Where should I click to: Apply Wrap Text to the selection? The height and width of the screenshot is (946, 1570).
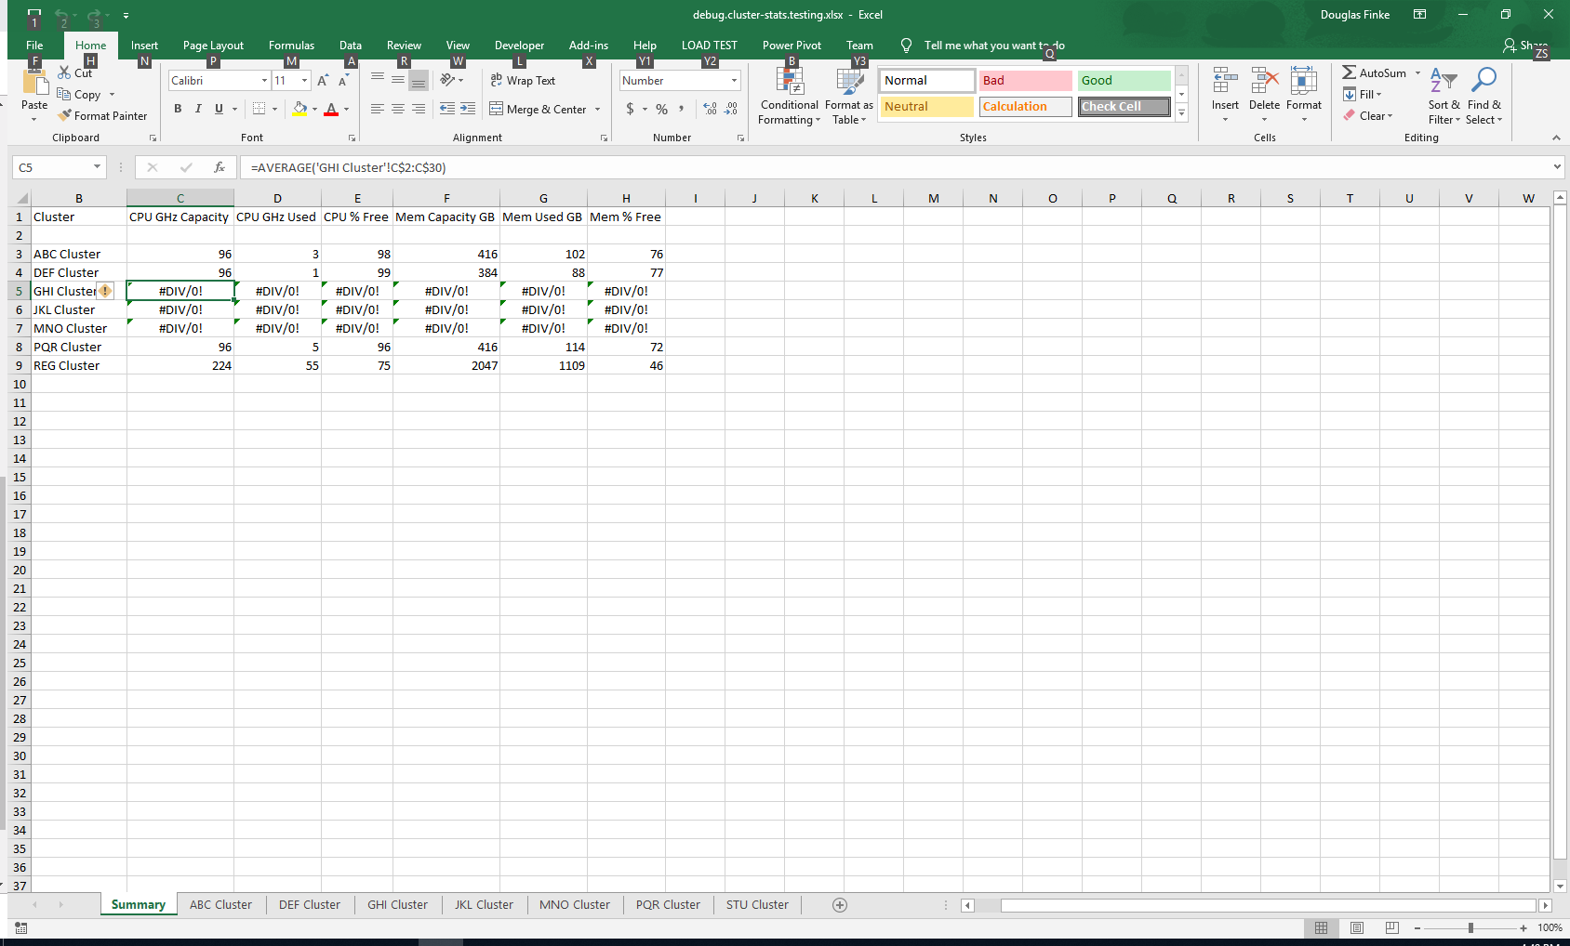click(524, 80)
